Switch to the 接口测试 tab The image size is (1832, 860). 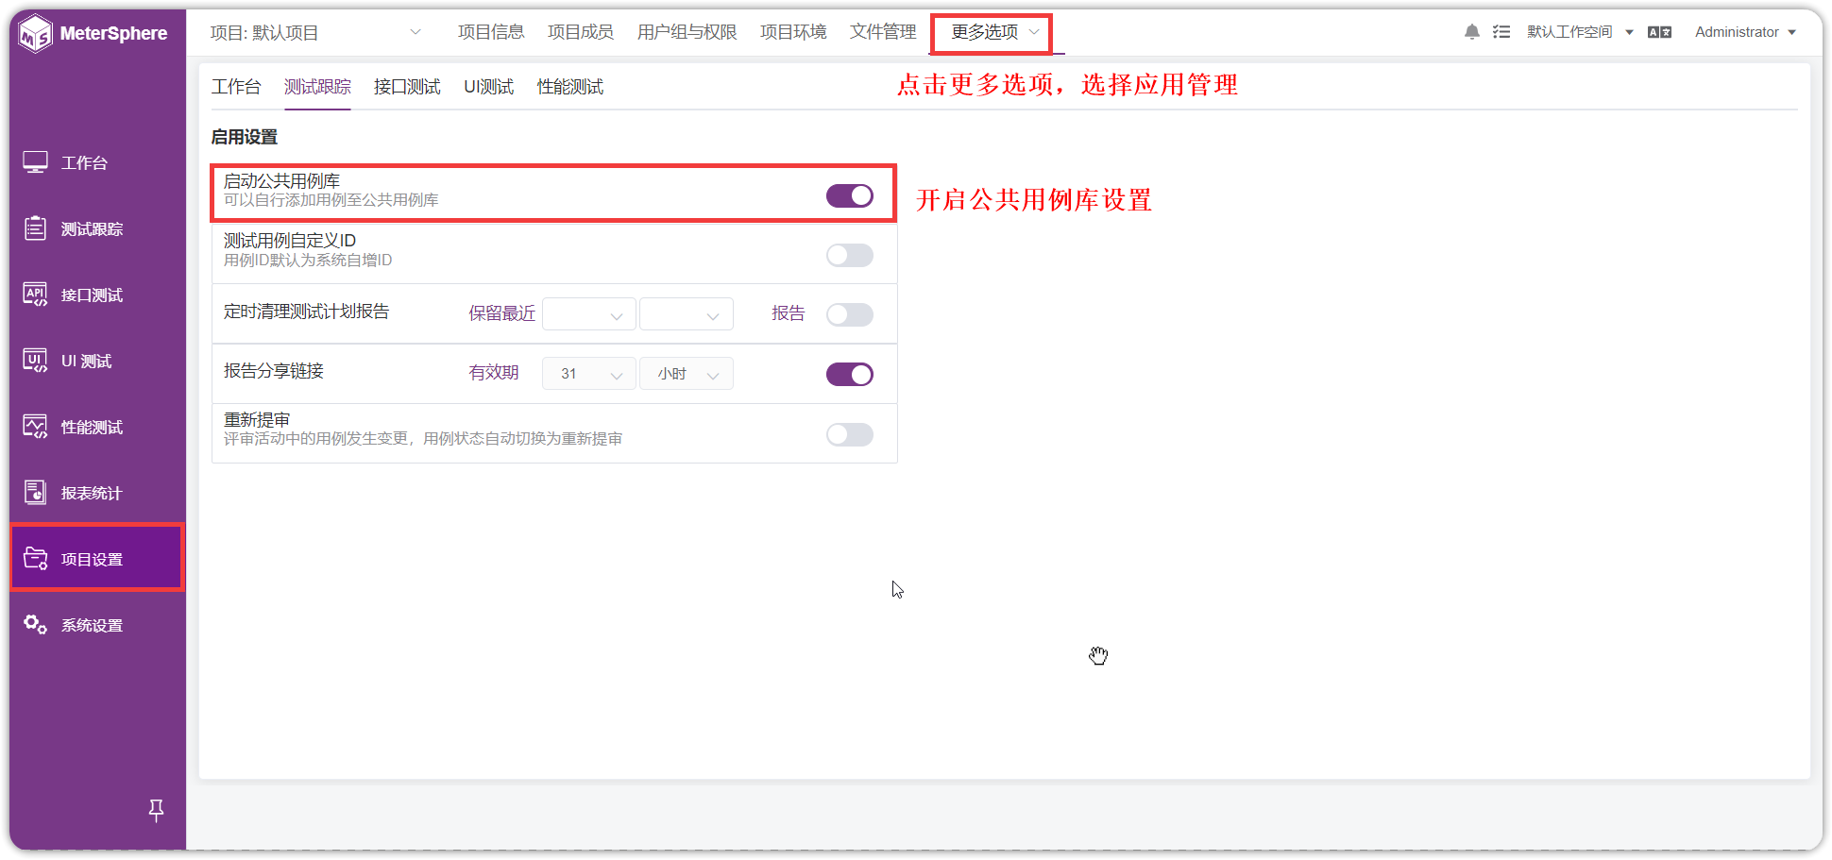(407, 87)
